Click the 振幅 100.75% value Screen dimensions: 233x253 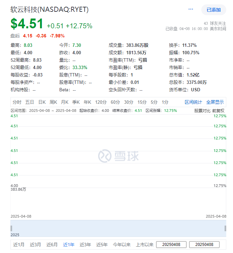(191, 53)
